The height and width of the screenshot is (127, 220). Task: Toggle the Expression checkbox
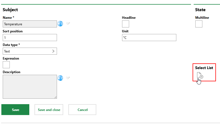click(x=6, y=65)
